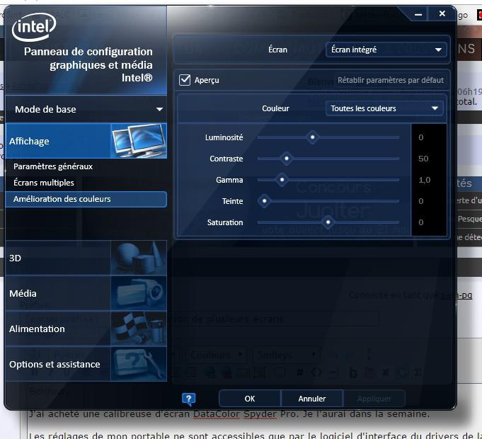Open the Alimentation checkered flag icon

[139, 329]
